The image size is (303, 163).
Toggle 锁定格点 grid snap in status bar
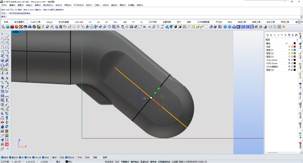(109, 162)
